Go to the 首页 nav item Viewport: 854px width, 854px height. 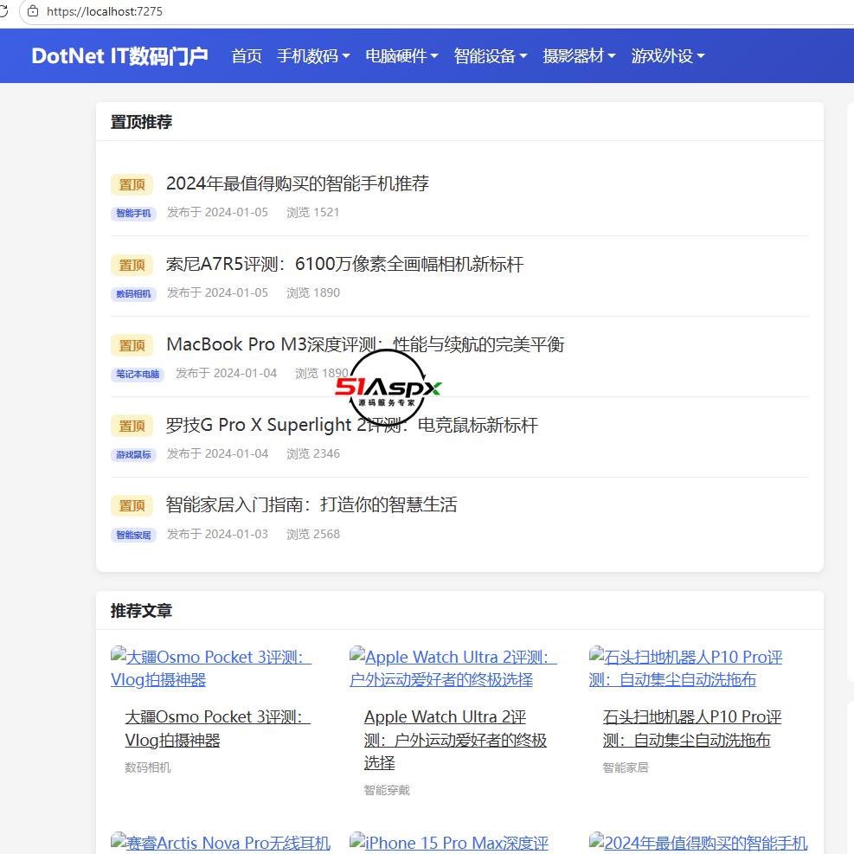247,56
